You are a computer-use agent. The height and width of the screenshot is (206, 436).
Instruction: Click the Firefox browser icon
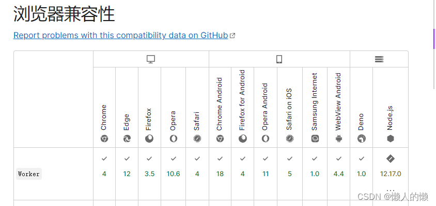point(149,139)
